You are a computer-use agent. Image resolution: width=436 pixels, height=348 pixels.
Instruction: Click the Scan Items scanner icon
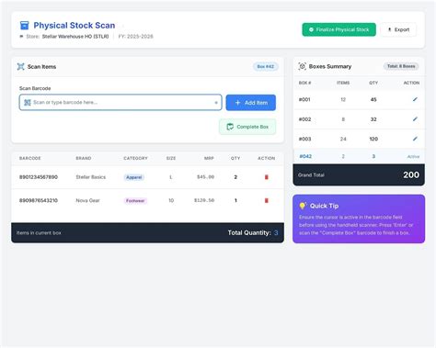click(20, 66)
